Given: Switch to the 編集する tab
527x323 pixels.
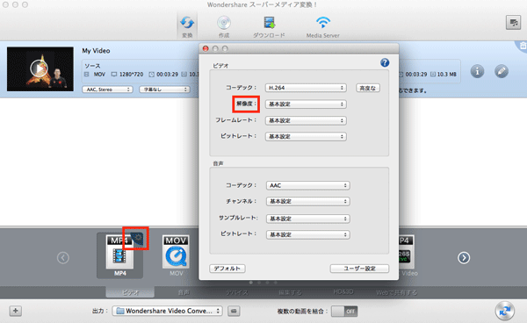Looking at the screenshot, I should pos(290,292).
